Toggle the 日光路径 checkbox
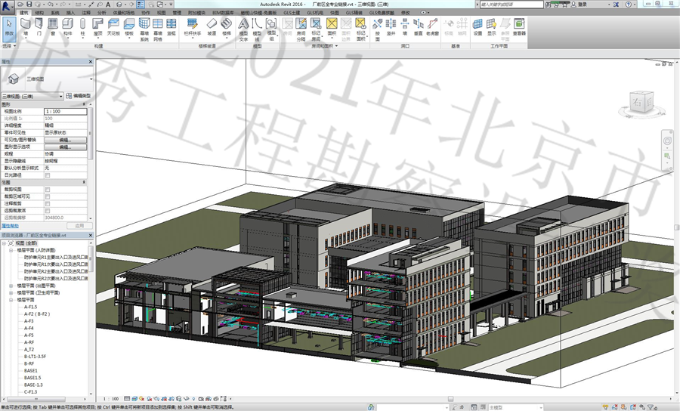The width and height of the screenshot is (680, 411). [48, 175]
